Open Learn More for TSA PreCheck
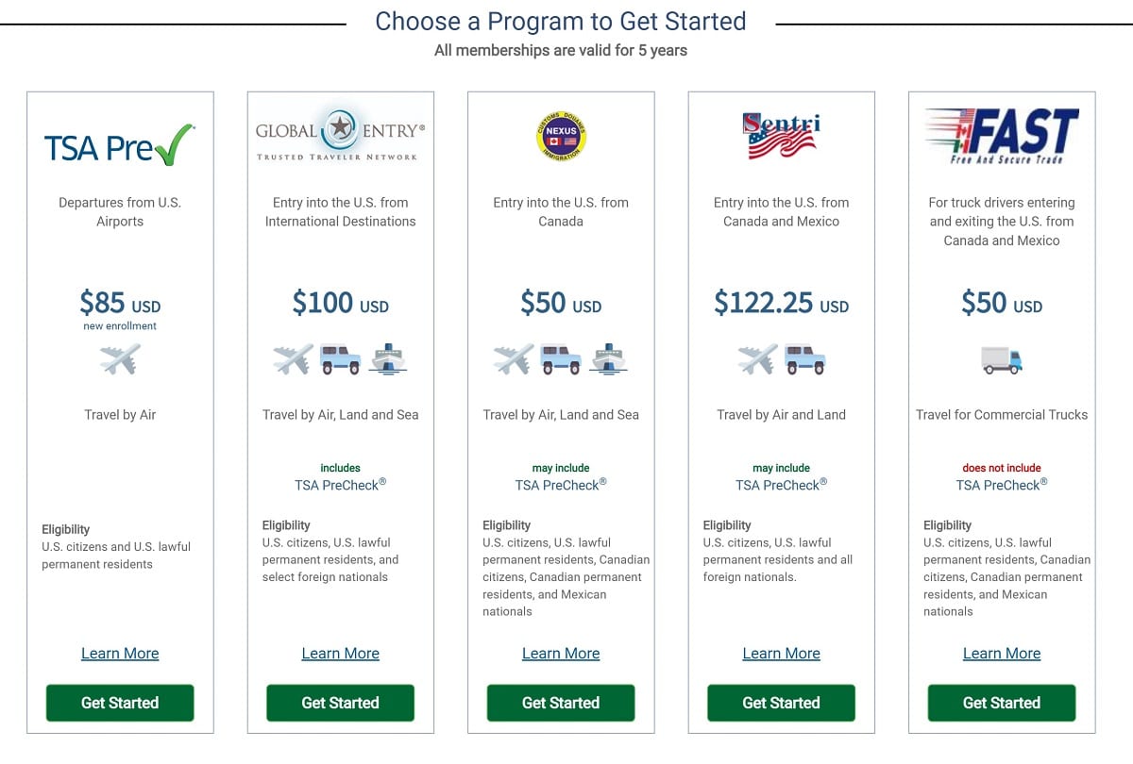Viewport: 1133px width, 764px height. click(x=120, y=653)
